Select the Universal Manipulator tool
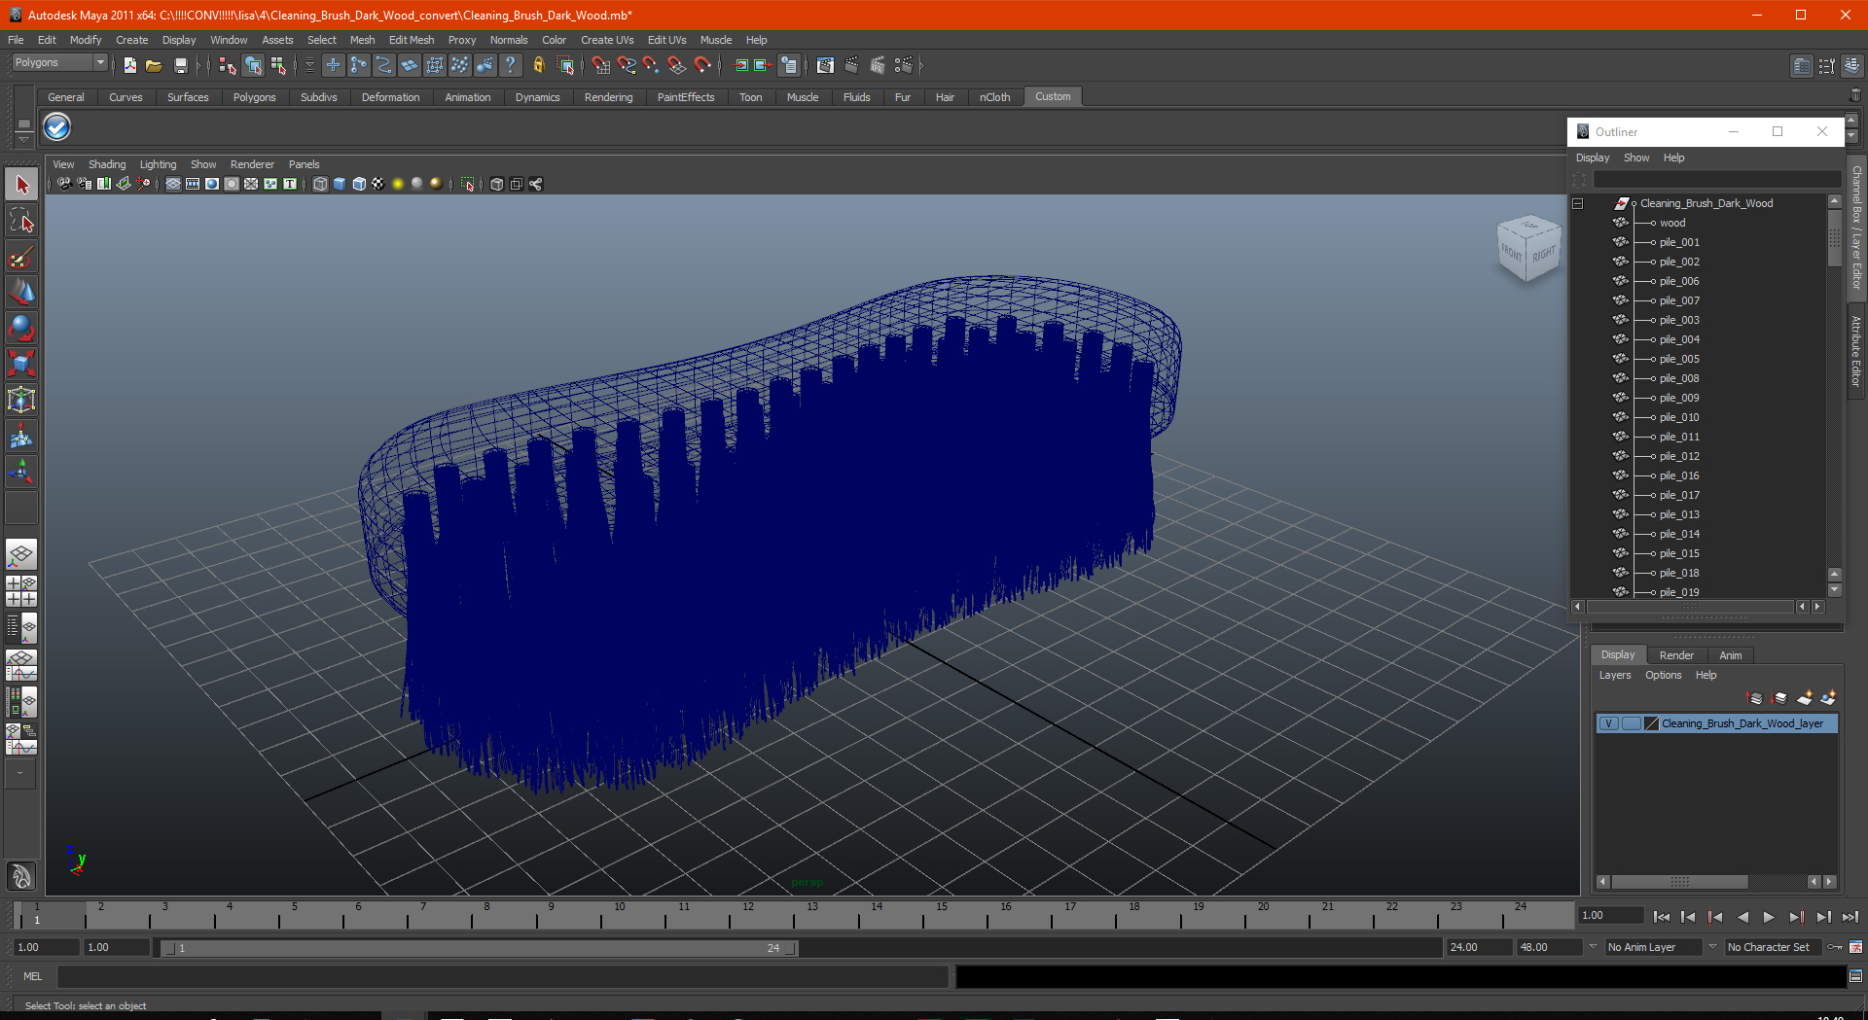The height and width of the screenshot is (1020, 1868). (21, 400)
